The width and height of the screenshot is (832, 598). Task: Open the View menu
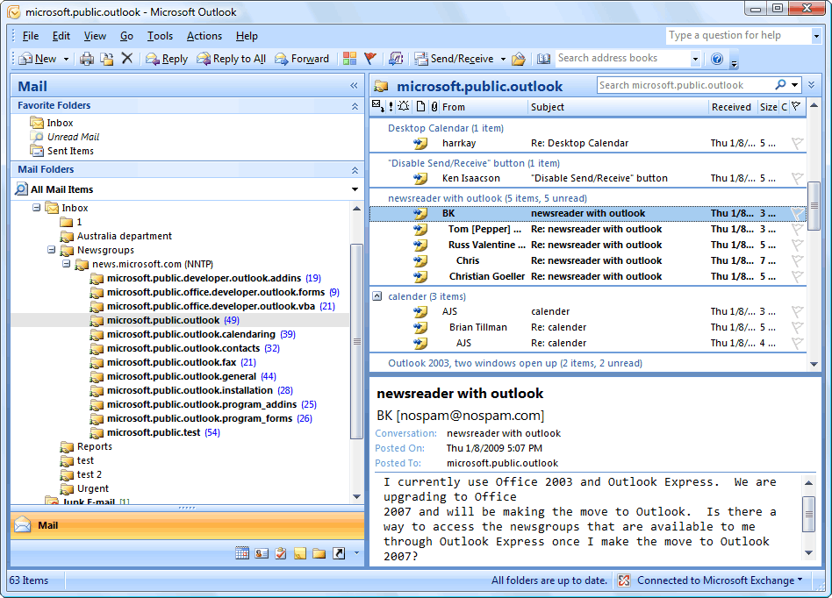(x=95, y=36)
